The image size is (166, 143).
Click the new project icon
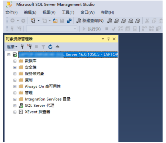click(x=33, y=20)
